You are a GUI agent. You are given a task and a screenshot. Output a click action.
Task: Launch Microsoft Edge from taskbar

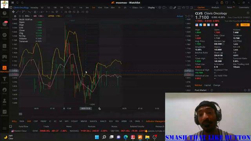pos(126,137)
